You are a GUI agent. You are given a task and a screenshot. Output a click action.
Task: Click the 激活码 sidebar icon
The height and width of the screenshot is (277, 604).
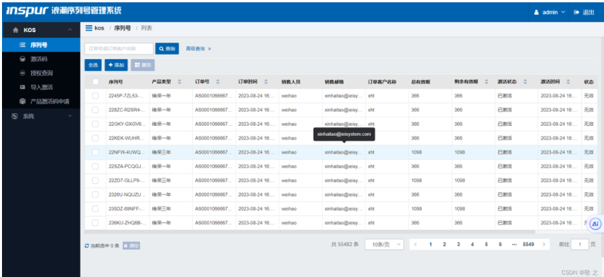click(22, 59)
